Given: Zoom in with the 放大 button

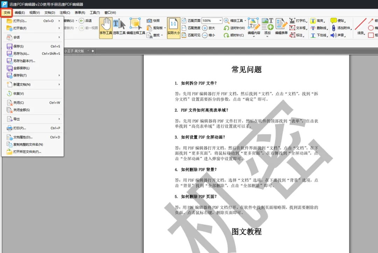Looking at the screenshot, I should (x=209, y=28).
